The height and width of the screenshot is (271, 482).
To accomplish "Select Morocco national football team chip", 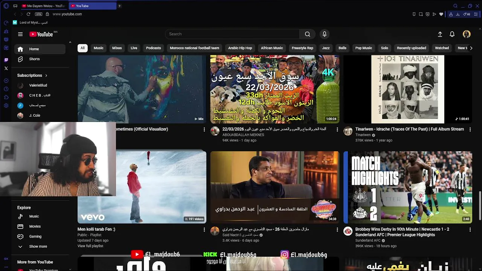I will [194, 48].
